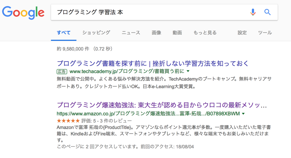
Task: Click the 無料動画で公開中 ad description text
Action: click(x=164, y=83)
